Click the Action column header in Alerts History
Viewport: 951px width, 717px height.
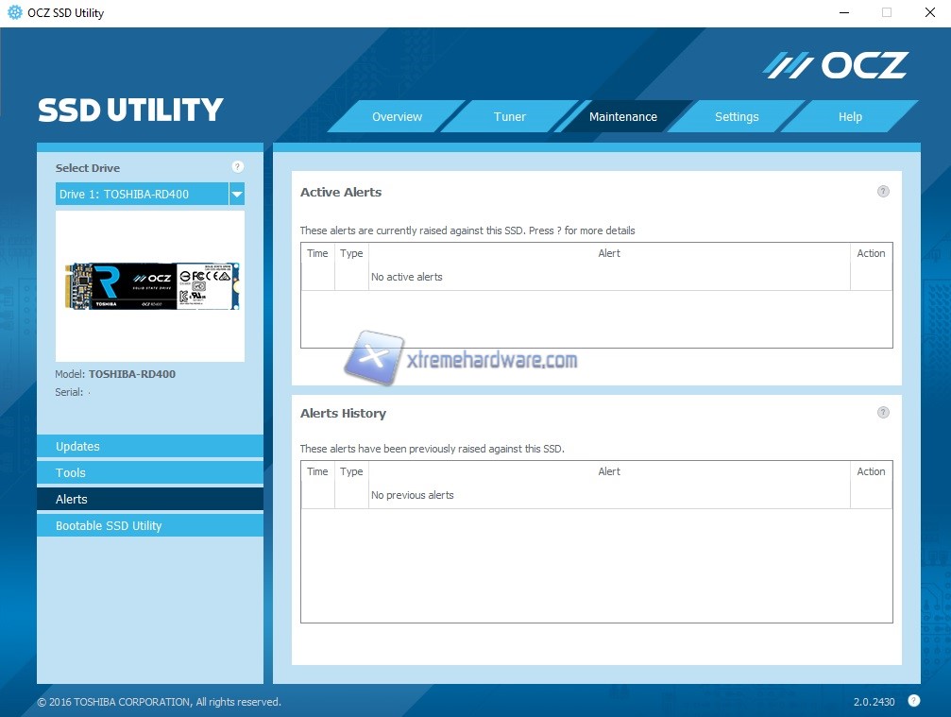[871, 471]
